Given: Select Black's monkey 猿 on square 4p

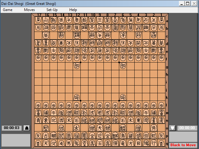Looking at the screenshot, I should [x=138, y=136].
